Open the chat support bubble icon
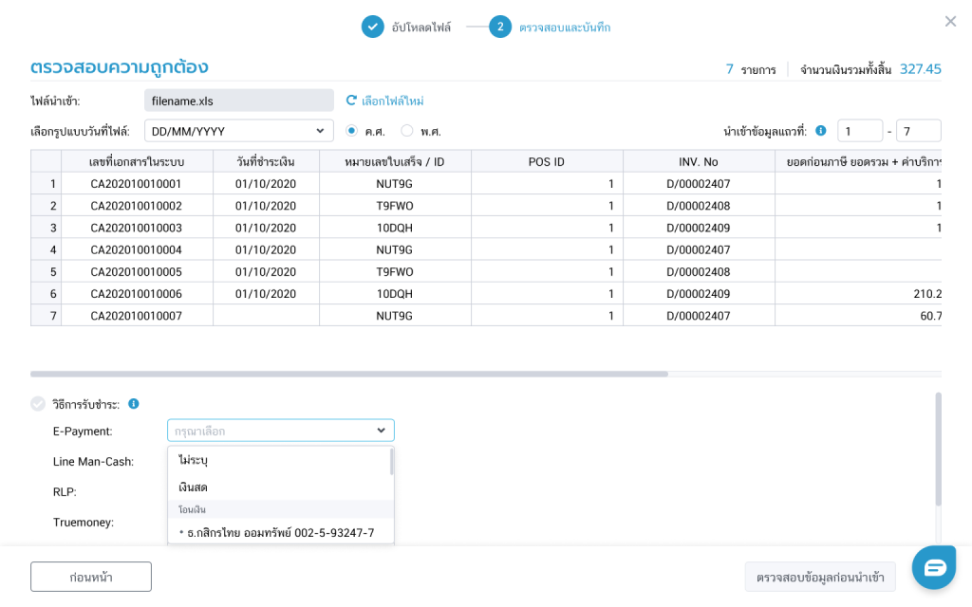The height and width of the screenshot is (607, 972). pyautogui.click(x=934, y=567)
